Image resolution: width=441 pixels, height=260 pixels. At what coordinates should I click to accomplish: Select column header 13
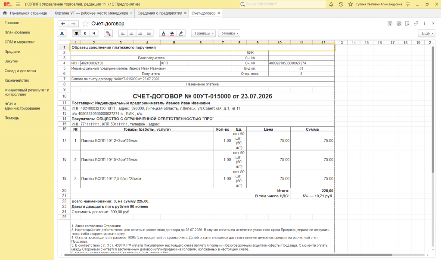pyautogui.click(x=341, y=43)
